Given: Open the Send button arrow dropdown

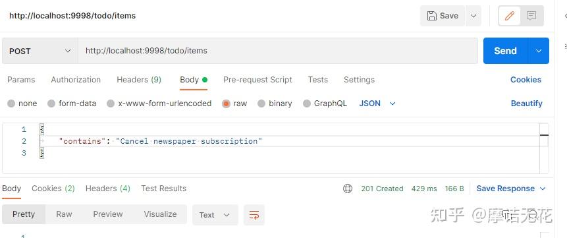Looking at the screenshot, I should (x=539, y=51).
